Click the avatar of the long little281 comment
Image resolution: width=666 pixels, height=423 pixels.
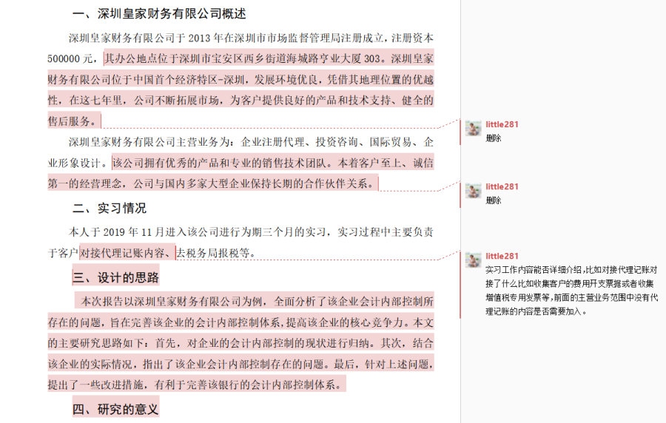[x=473, y=260]
